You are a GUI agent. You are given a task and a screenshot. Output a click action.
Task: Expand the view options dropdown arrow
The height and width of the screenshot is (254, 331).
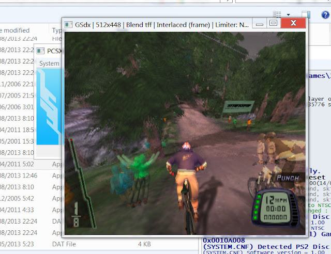(289, 15)
